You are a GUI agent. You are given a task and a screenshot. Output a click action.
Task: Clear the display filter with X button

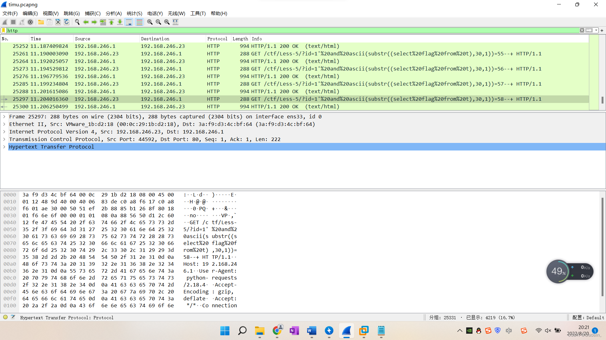point(582,31)
